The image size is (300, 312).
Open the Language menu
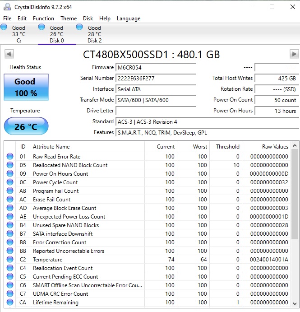129,19
